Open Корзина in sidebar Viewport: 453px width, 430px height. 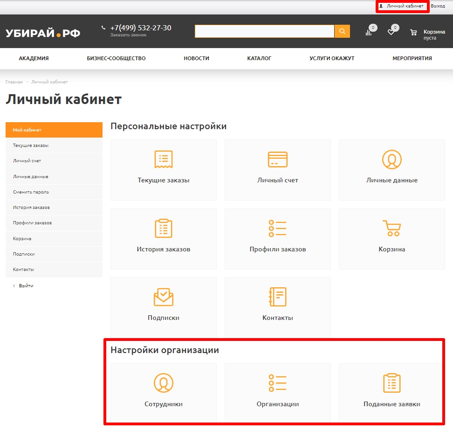coord(54,239)
